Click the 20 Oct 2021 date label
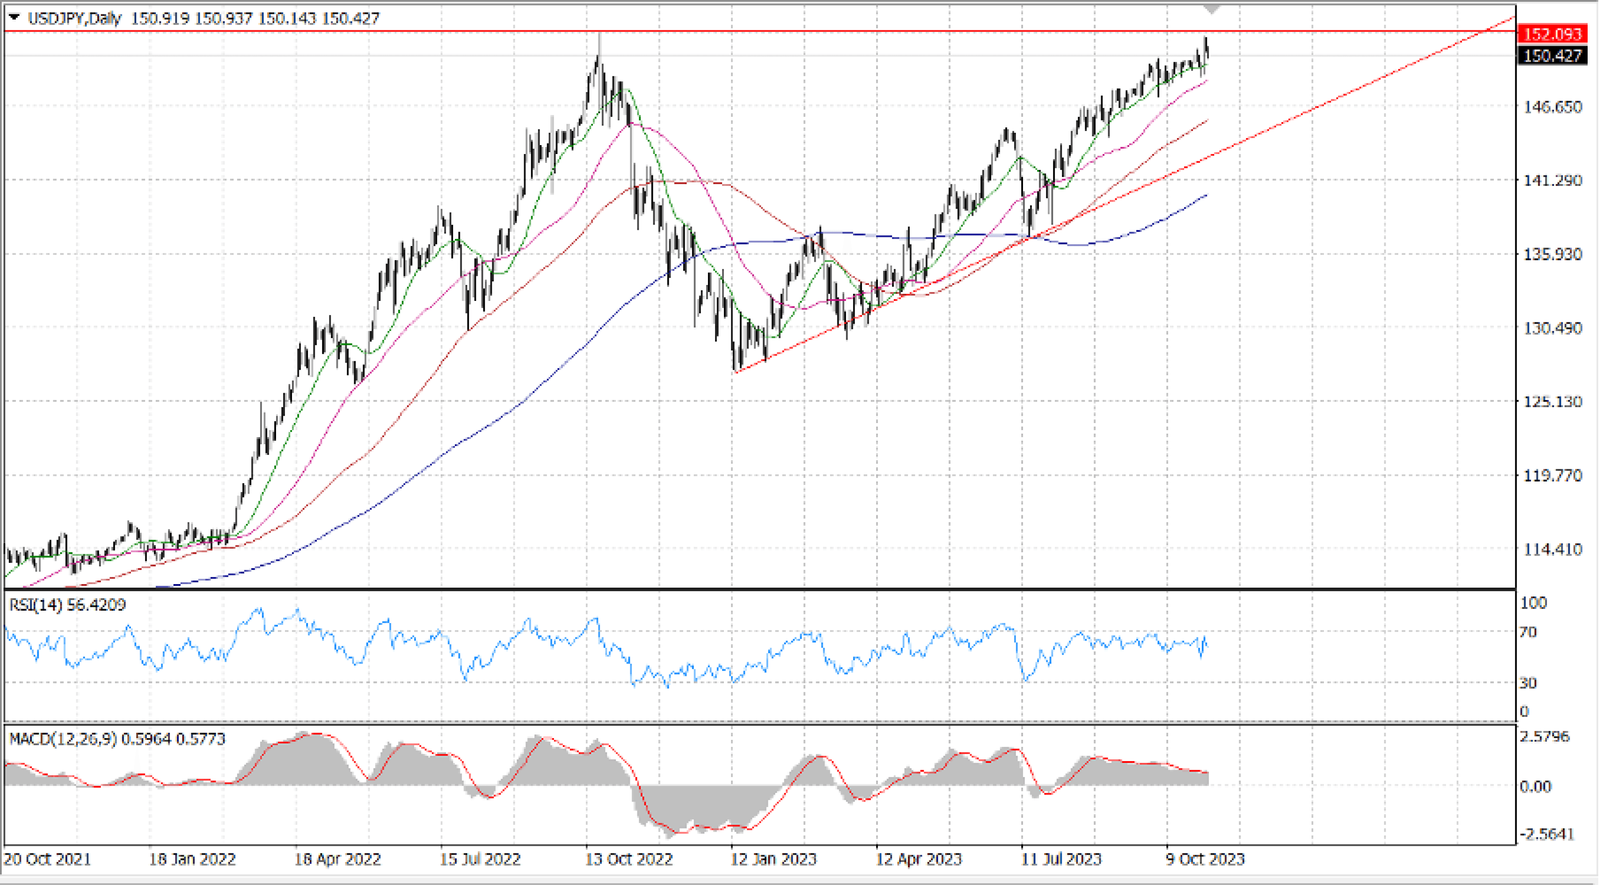1600x885 pixels. [x=47, y=860]
